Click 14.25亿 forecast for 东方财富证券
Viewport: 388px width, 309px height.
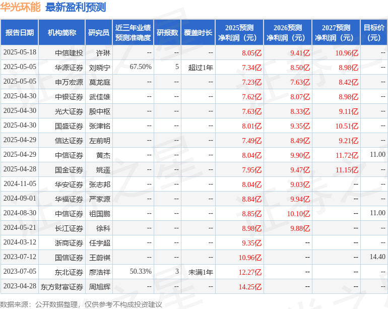pyautogui.click(x=250, y=286)
